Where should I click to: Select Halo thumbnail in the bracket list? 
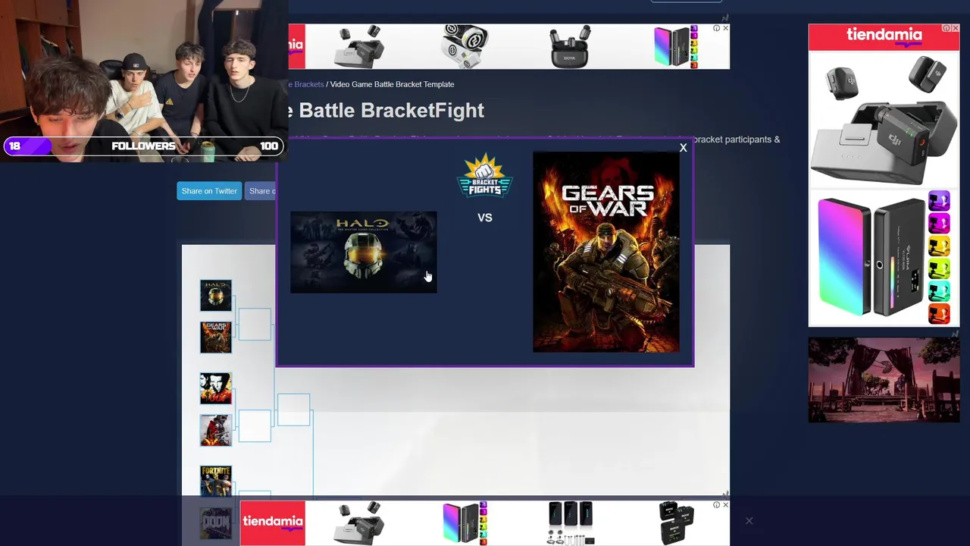pos(216,296)
